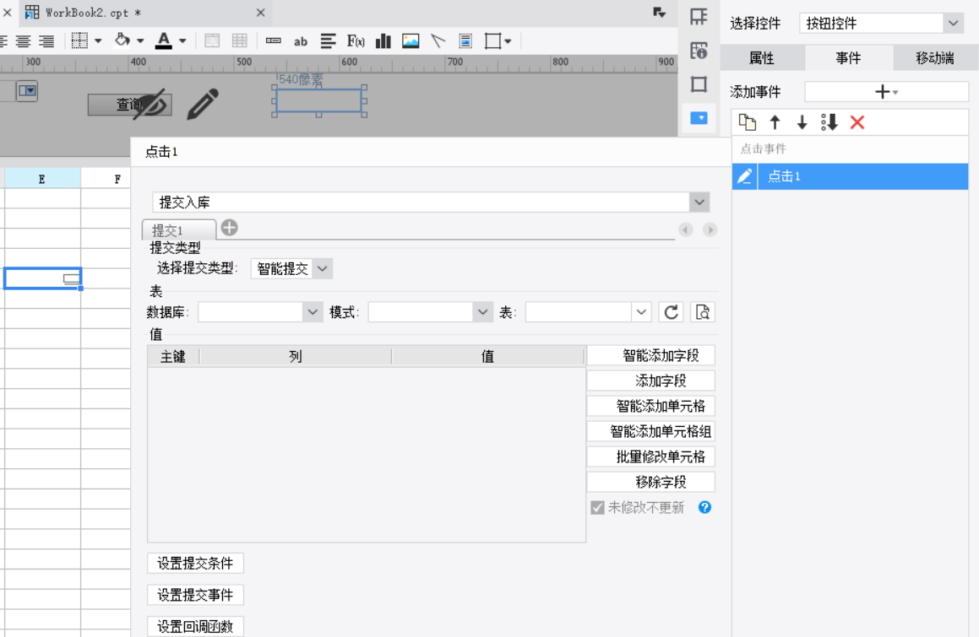The width and height of the screenshot is (979, 637).
Task: Preview the table data with magnifier icon
Action: (x=703, y=312)
